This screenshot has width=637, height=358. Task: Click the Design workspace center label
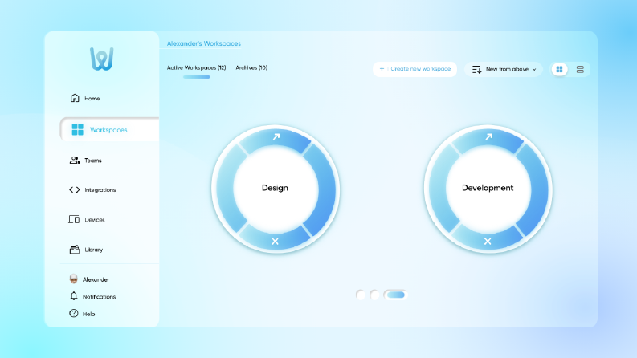(x=275, y=188)
